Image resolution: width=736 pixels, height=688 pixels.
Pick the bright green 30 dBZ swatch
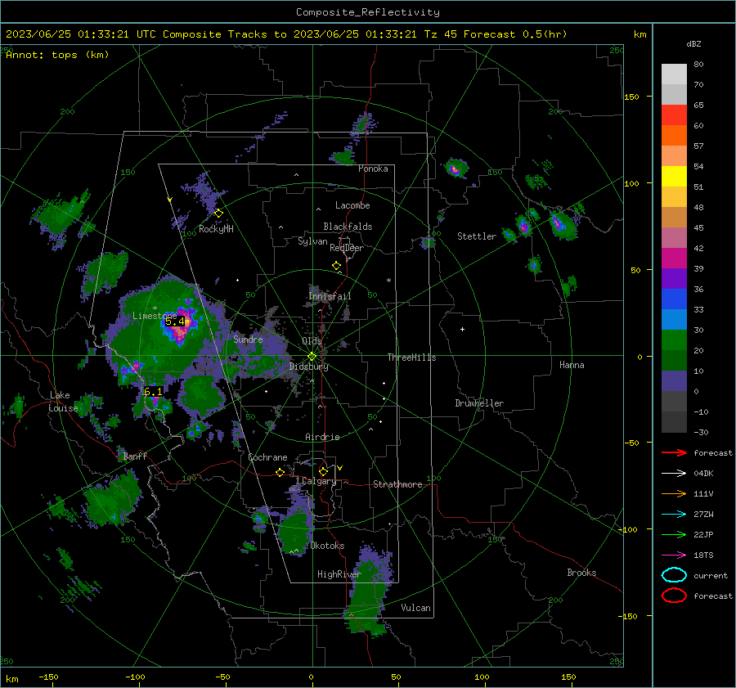[x=674, y=340]
